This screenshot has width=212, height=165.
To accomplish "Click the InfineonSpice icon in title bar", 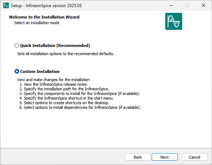I will 6,5.
